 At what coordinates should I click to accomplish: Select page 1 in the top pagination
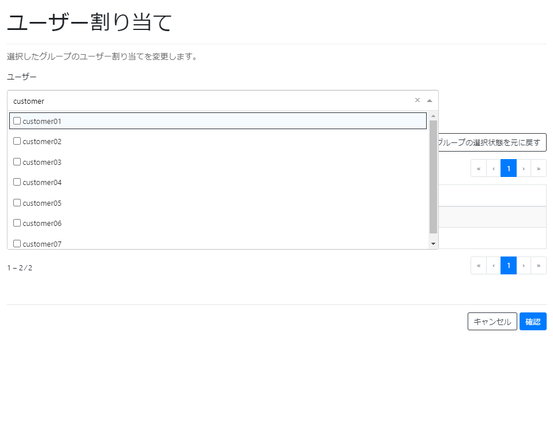[x=509, y=168]
